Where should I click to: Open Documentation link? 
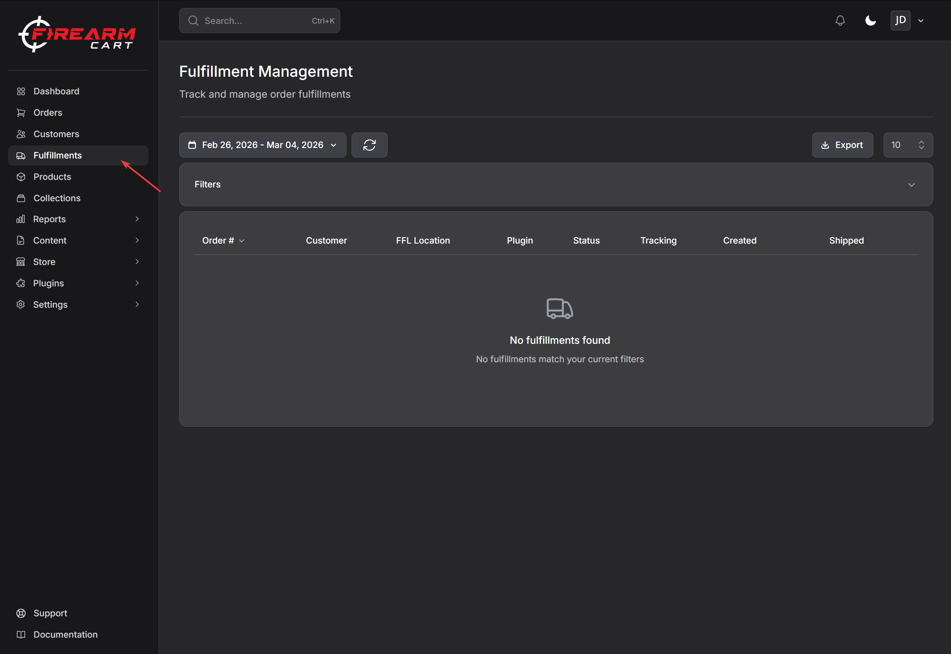[78, 635]
